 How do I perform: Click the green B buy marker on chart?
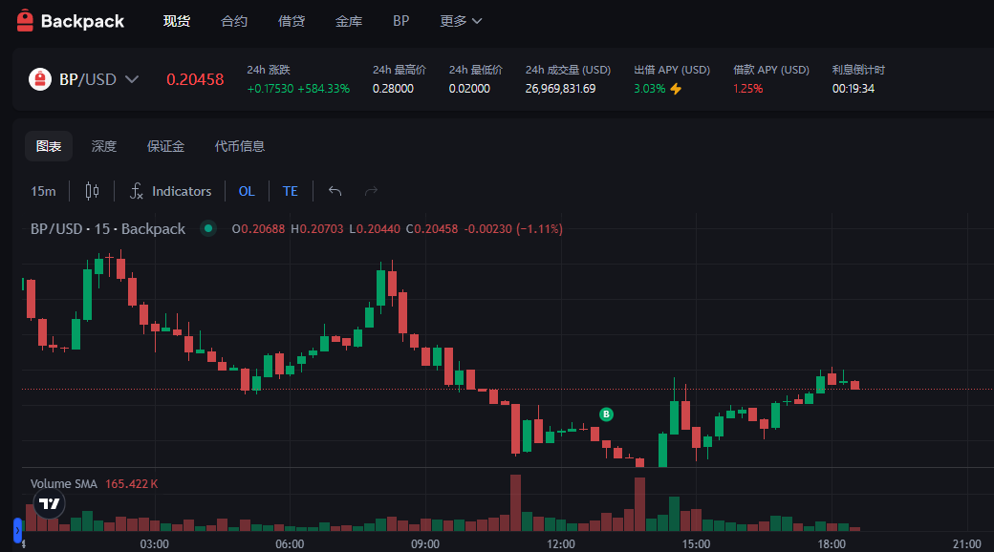[606, 414]
